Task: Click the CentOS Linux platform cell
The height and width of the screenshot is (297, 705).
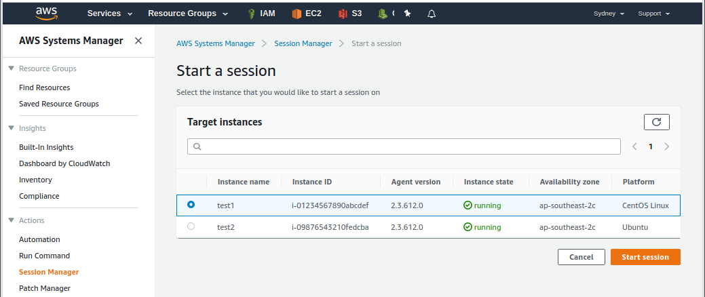Action: pyautogui.click(x=646, y=205)
